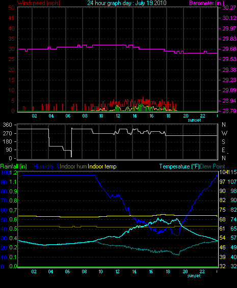Click the green rainfall value 1.1
Screen dimensions: 237x288
click(13, 182)
